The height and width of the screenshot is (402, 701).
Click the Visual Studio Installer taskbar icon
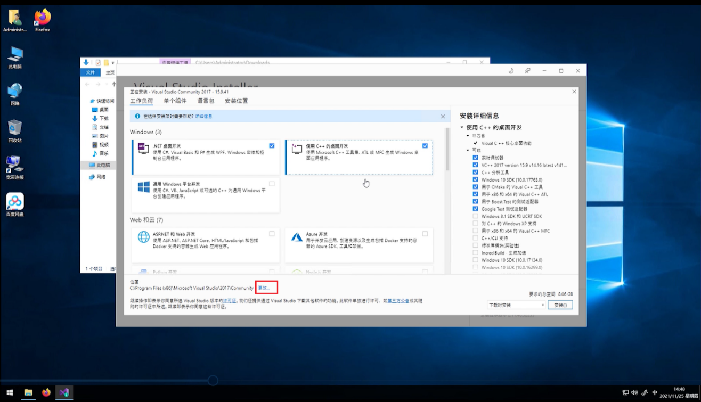click(x=64, y=393)
